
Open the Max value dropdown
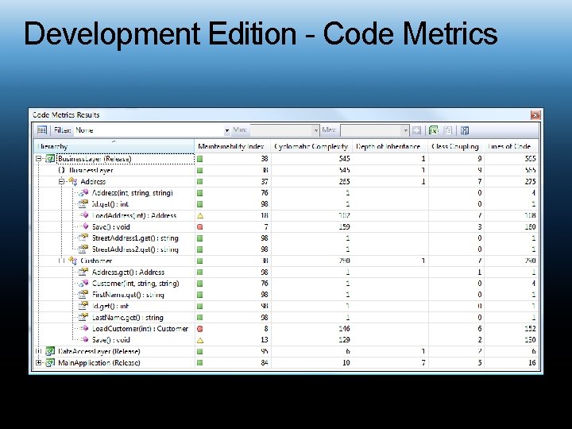click(x=405, y=130)
